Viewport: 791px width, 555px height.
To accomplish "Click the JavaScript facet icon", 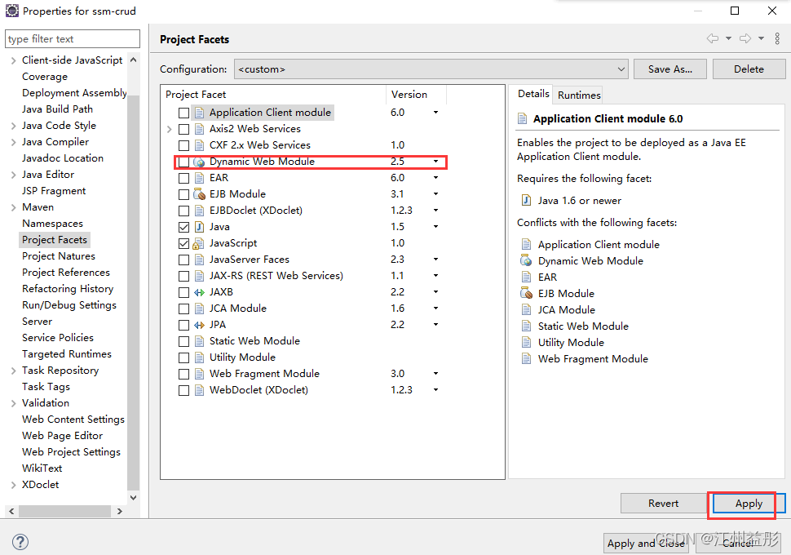I will [198, 243].
